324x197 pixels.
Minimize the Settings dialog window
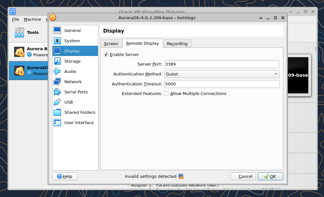click(x=268, y=18)
